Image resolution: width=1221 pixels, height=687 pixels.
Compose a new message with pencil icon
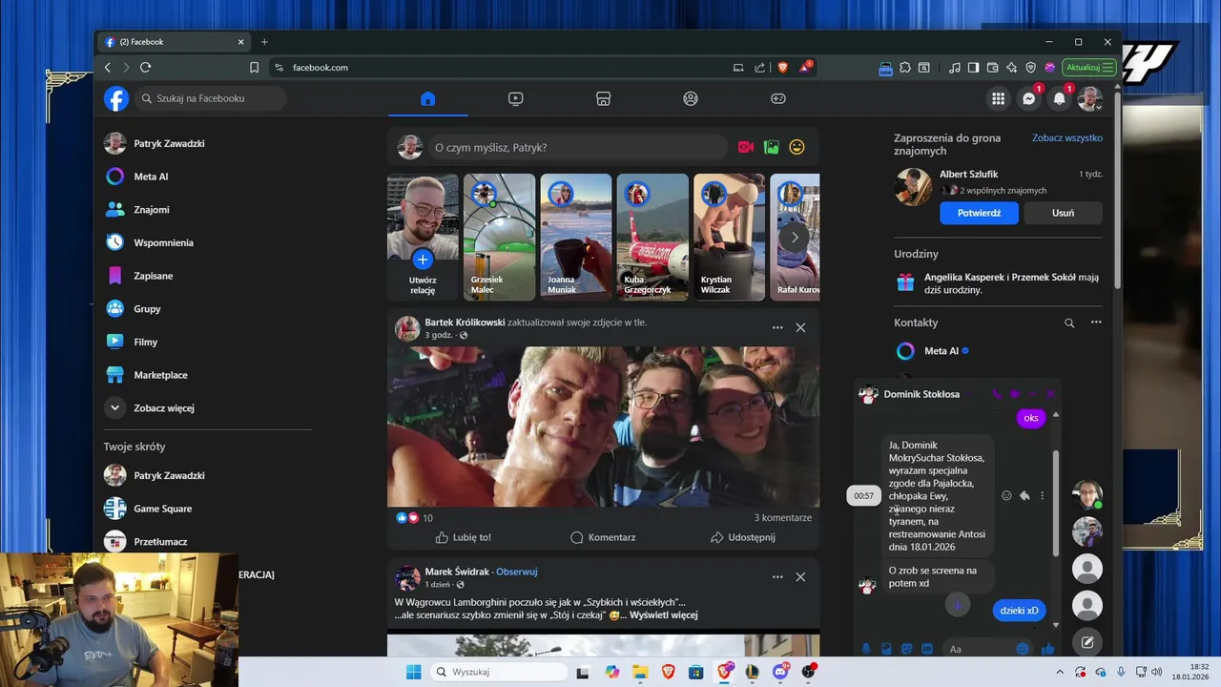1087,641
